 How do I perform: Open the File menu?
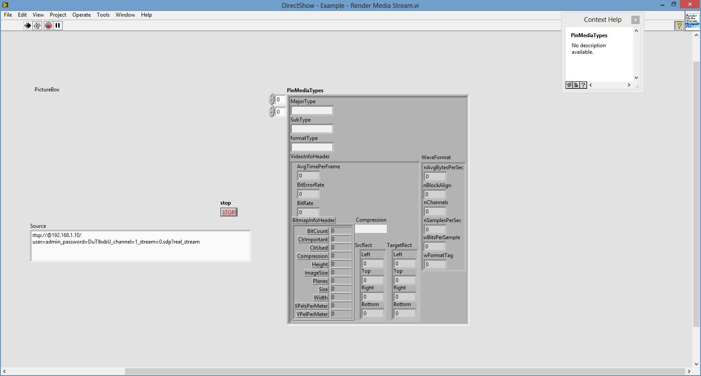coord(8,15)
